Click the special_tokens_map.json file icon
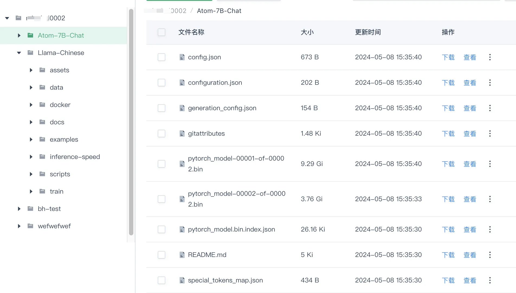Viewport: 516px width, 293px height. pyautogui.click(x=182, y=280)
